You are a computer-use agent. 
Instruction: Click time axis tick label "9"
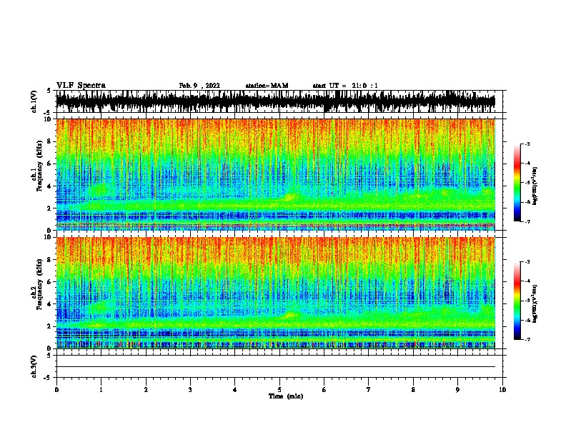(x=457, y=389)
